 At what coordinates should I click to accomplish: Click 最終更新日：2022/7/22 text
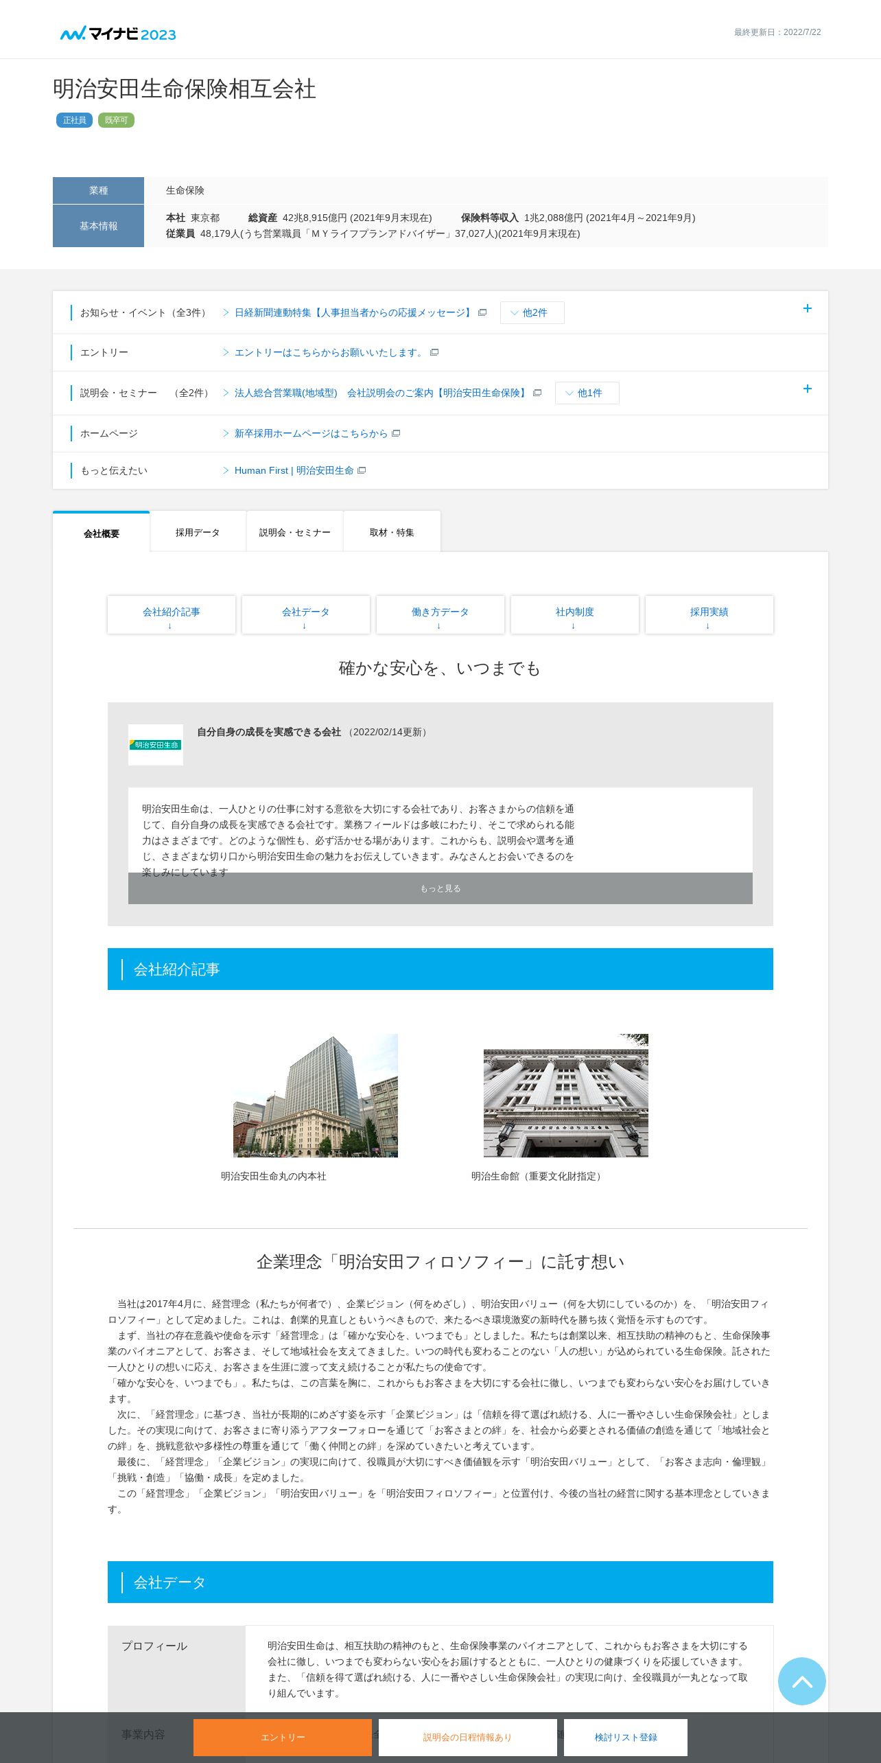tap(777, 32)
